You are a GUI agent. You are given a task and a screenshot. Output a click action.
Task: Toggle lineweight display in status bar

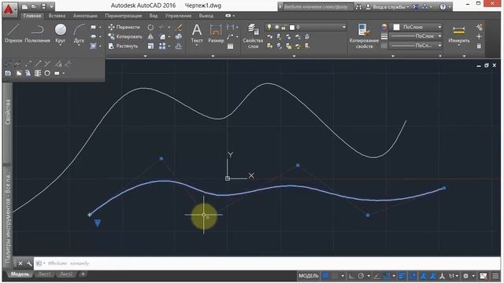pyautogui.click(x=402, y=276)
